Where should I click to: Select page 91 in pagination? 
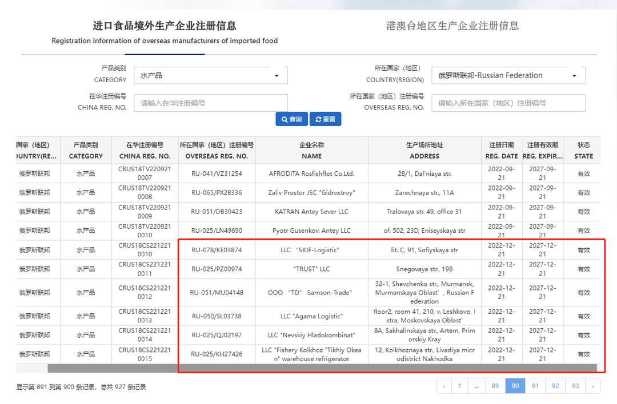(535, 386)
